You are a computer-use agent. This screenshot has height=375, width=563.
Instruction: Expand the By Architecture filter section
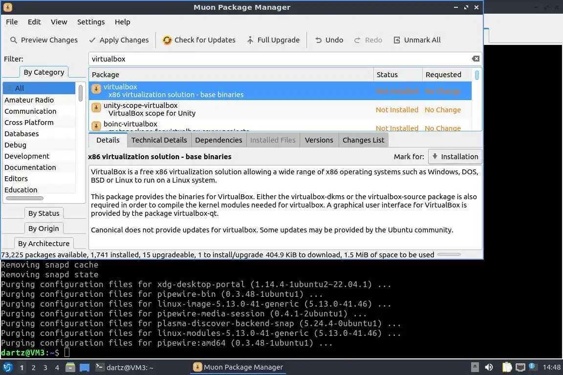click(44, 243)
